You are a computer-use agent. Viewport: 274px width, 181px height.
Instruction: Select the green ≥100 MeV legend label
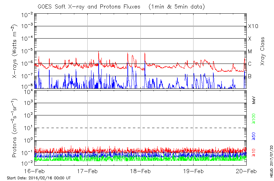pyautogui.click(x=254, y=119)
